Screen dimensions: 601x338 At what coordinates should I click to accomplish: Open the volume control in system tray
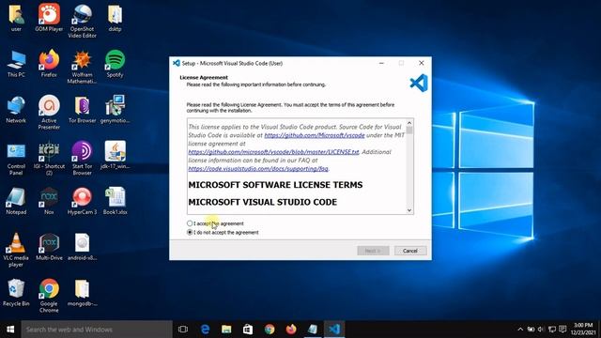pyautogui.click(x=541, y=330)
